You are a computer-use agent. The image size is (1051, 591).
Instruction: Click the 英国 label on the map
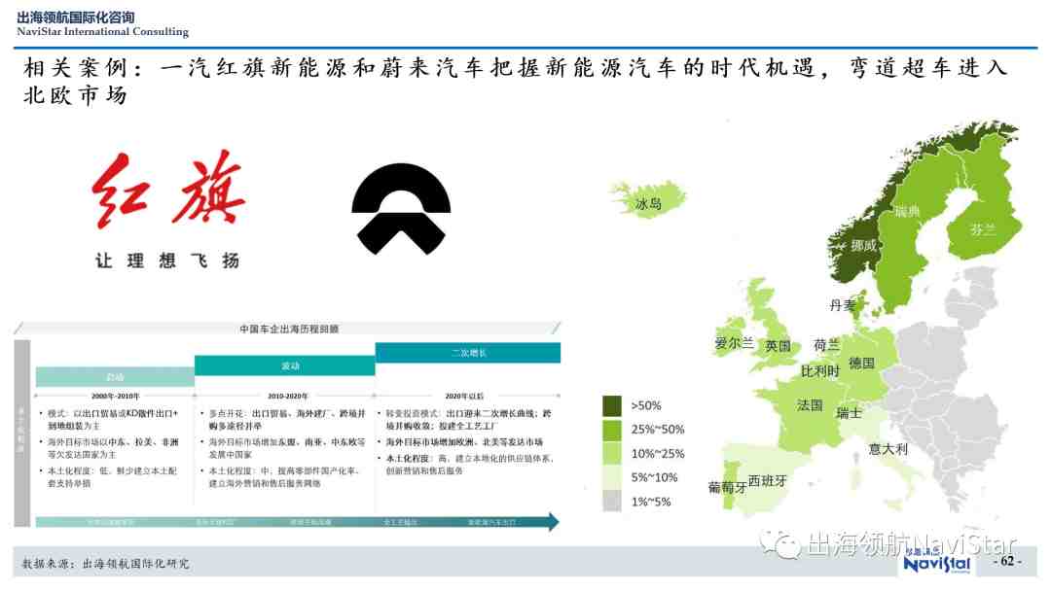pos(778,345)
